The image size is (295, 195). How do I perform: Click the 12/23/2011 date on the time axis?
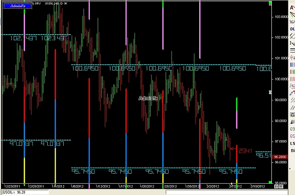click(x=12, y=186)
